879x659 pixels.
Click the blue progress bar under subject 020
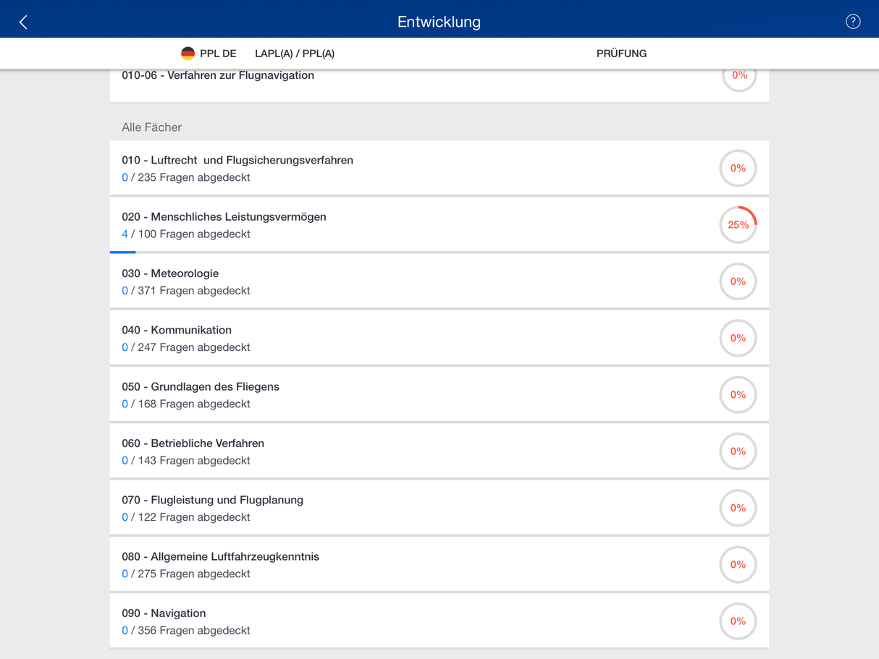pyautogui.click(x=123, y=252)
